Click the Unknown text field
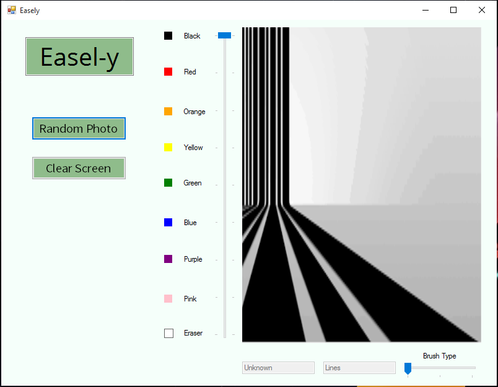 [278, 368]
